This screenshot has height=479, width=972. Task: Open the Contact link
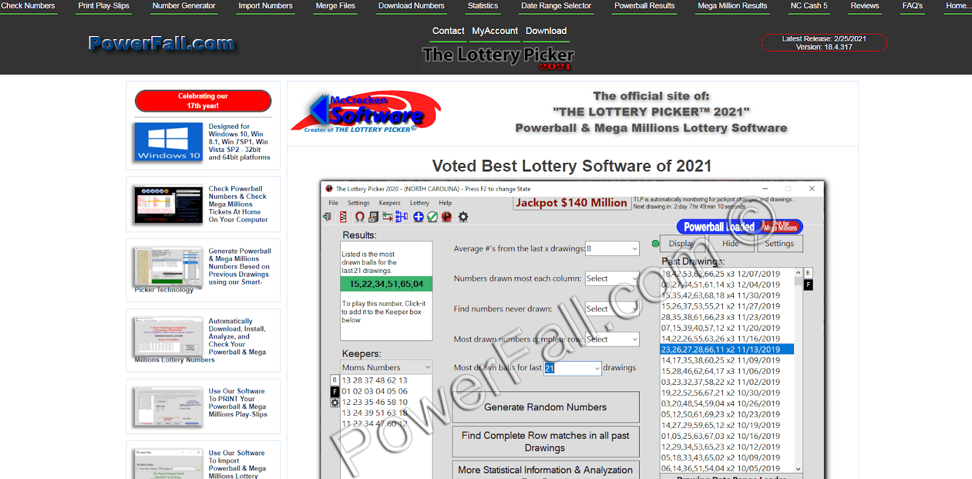pos(448,31)
